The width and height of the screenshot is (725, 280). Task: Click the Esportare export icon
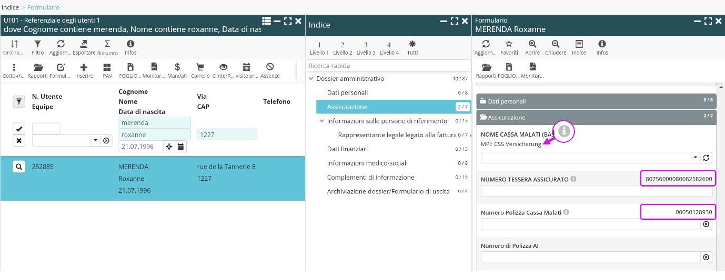[84, 45]
